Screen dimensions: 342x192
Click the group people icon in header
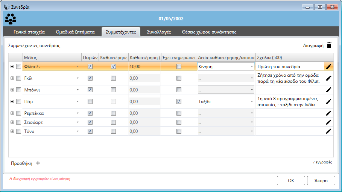pyautogui.click(x=11, y=19)
